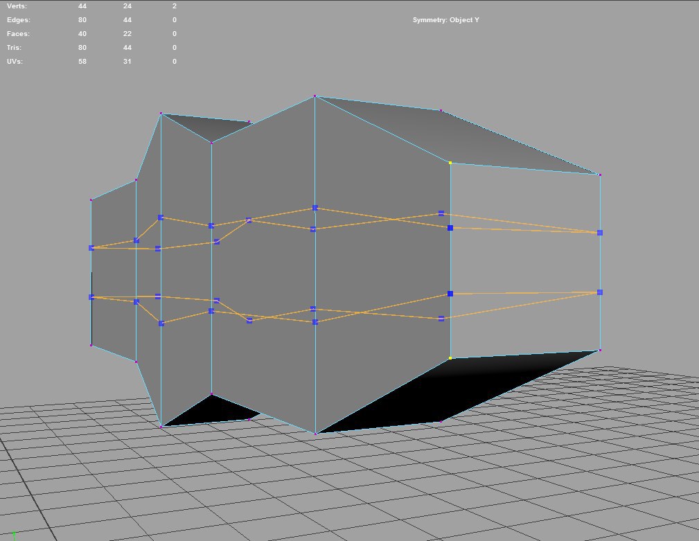Click the "Faces:" label in the HUD

click(x=18, y=34)
